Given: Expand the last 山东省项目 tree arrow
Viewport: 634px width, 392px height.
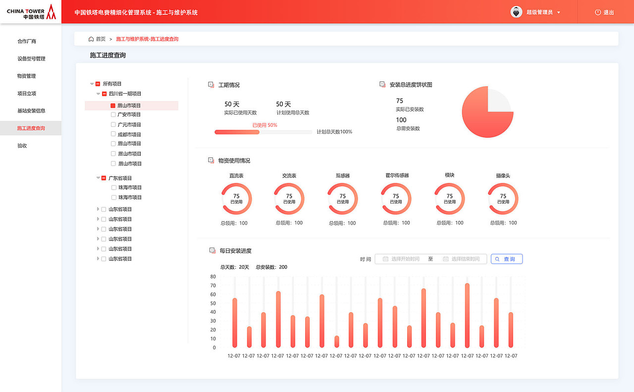Looking at the screenshot, I should [98, 259].
